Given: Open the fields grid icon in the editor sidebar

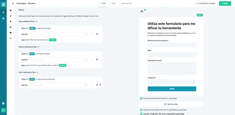Looking at the screenshot, I should click(11, 10).
